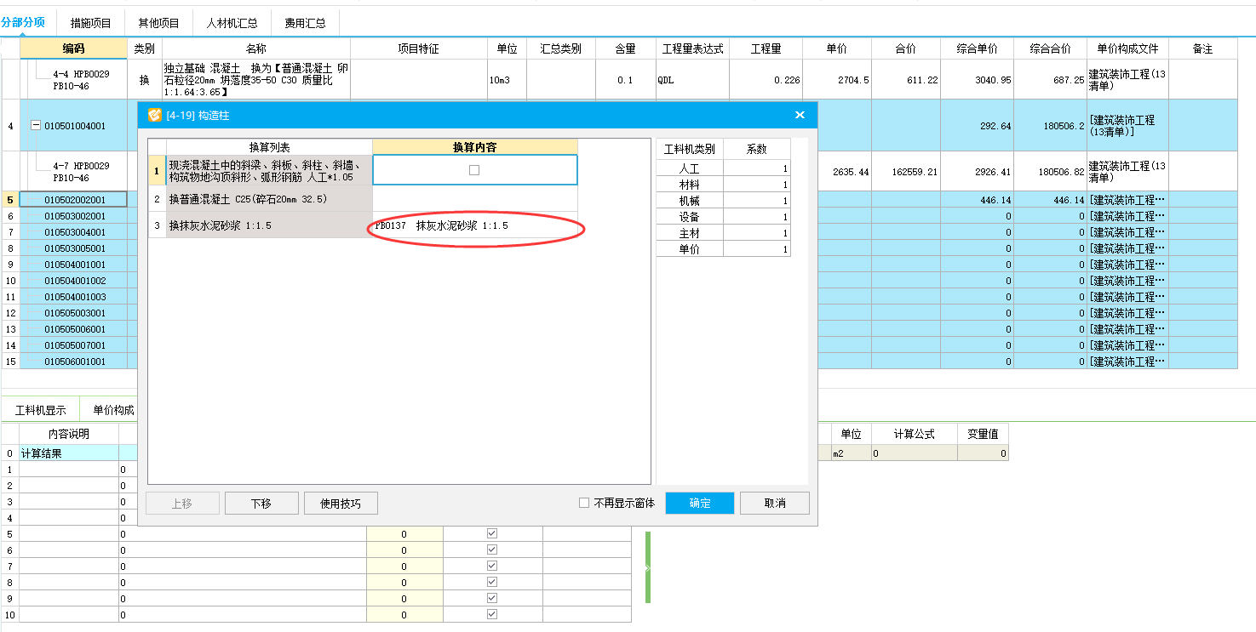Image resolution: width=1256 pixels, height=632 pixels.
Task: Untick the checkbox in bottom row 9
Action: [x=491, y=598]
